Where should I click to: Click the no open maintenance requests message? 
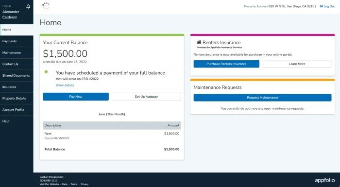[262, 108]
